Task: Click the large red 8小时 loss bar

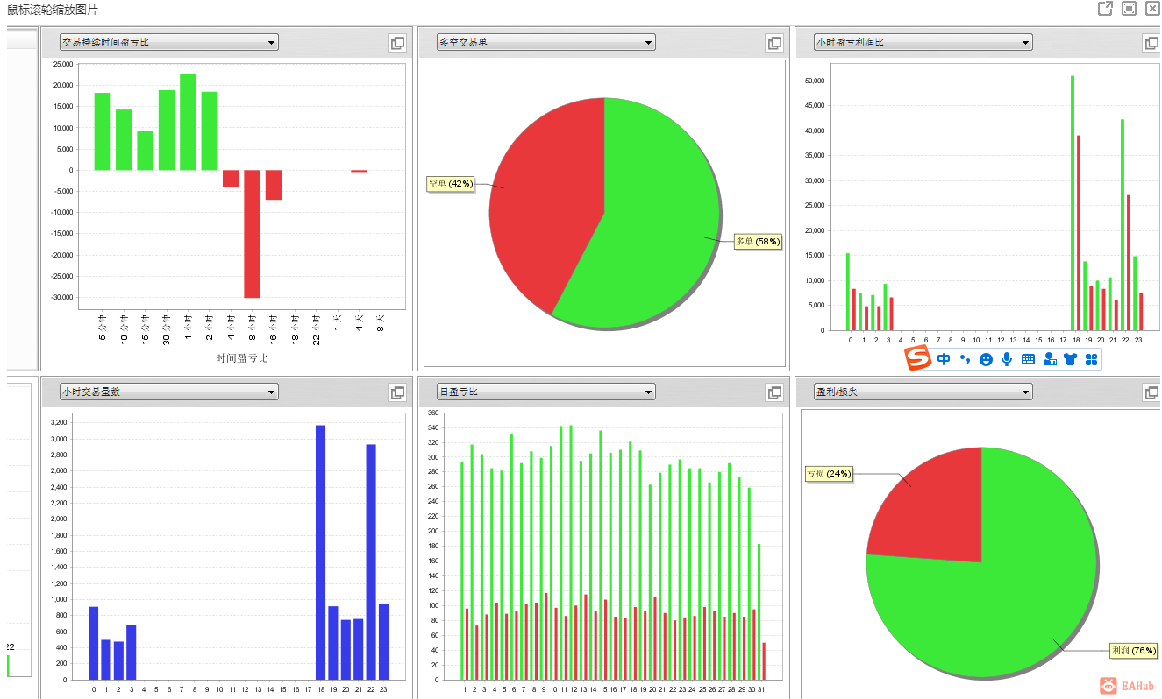Action: [253, 234]
